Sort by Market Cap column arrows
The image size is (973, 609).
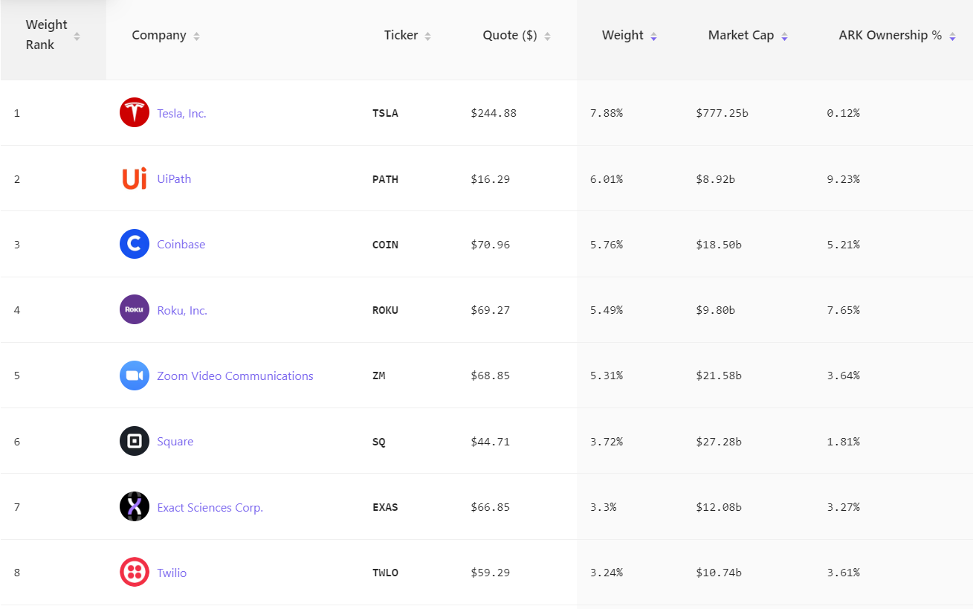784,36
